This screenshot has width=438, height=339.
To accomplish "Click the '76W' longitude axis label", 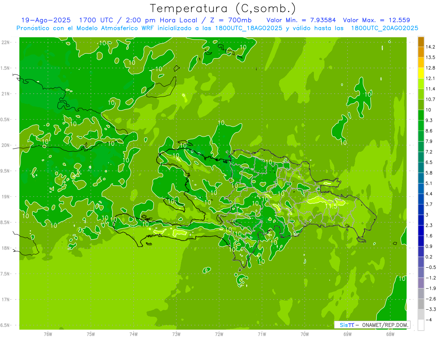I will pyautogui.click(x=48, y=334).
